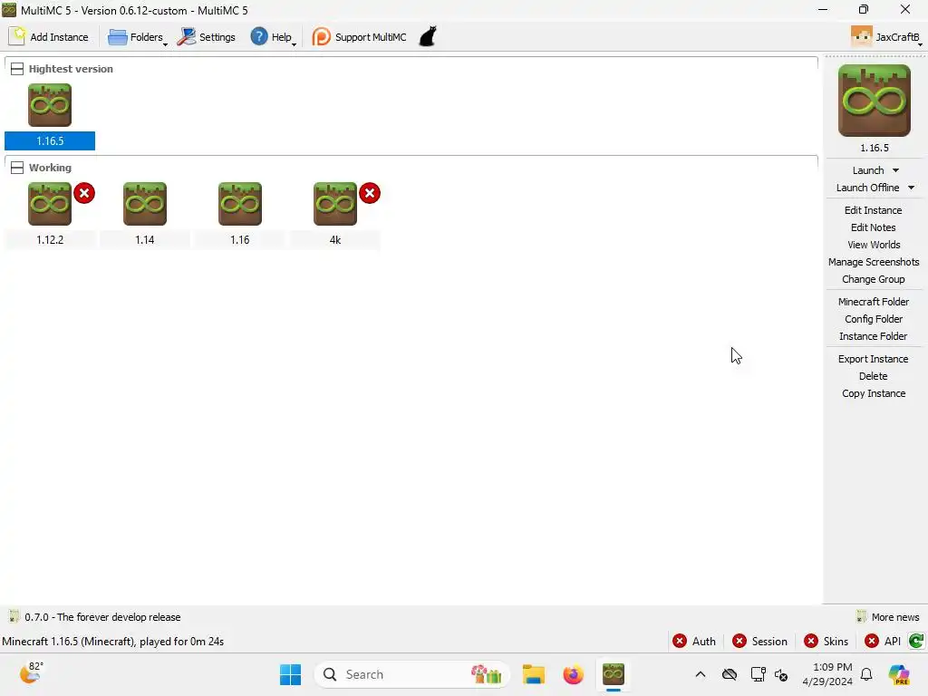Viewport: 928px width, 696px height.
Task: Click the played-for status bar text
Action: (113, 641)
